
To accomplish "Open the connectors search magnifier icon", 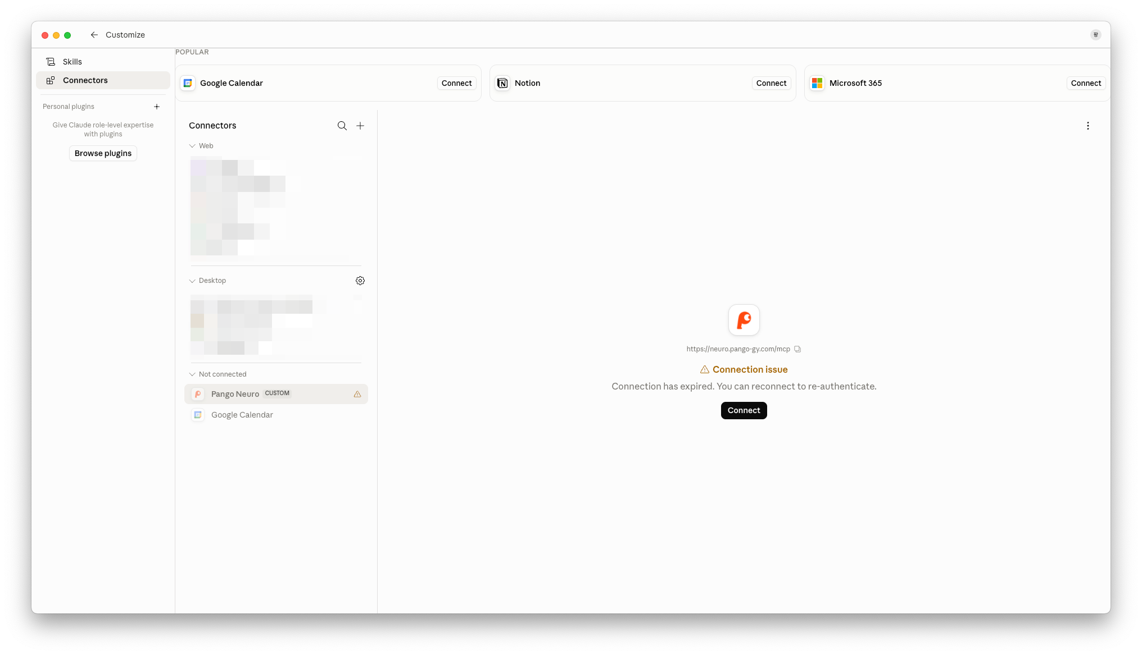I will [x=342, y=126].
